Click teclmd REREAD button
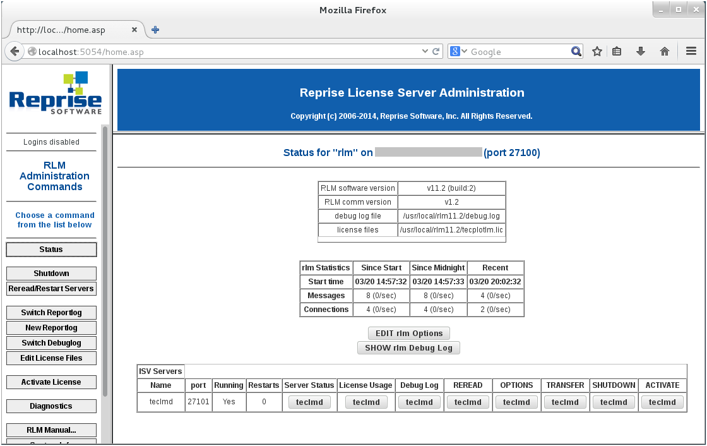This screenshot has height=446, width=707. (468, 402)
